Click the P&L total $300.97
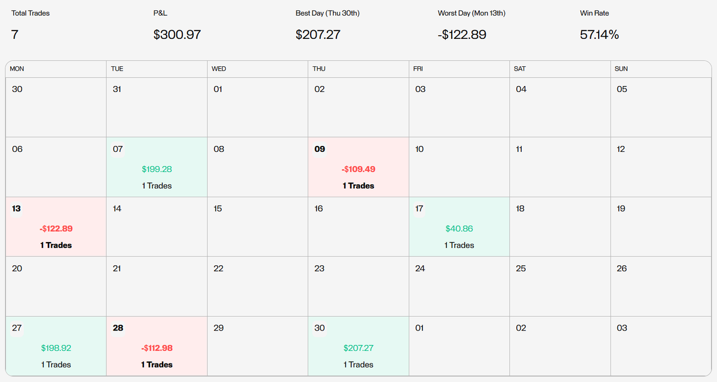 coord(177,35)
